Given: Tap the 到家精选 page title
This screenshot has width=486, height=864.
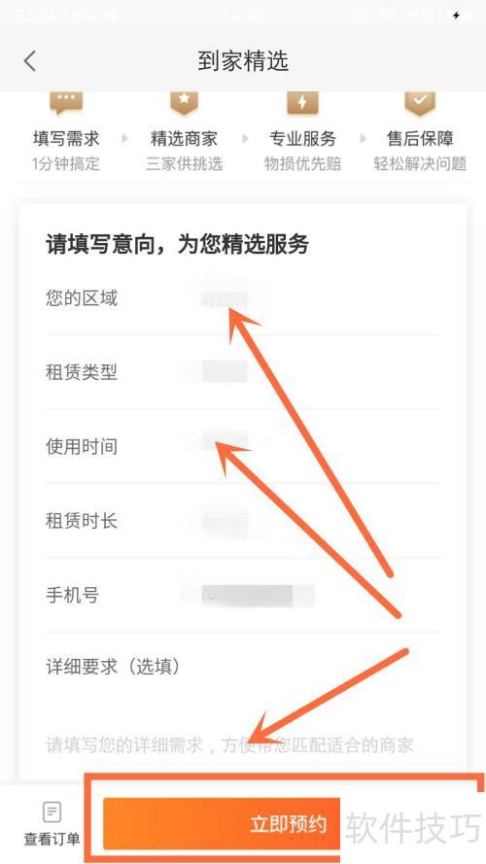Looking at the screenshot, I should (x=243, y=60).
